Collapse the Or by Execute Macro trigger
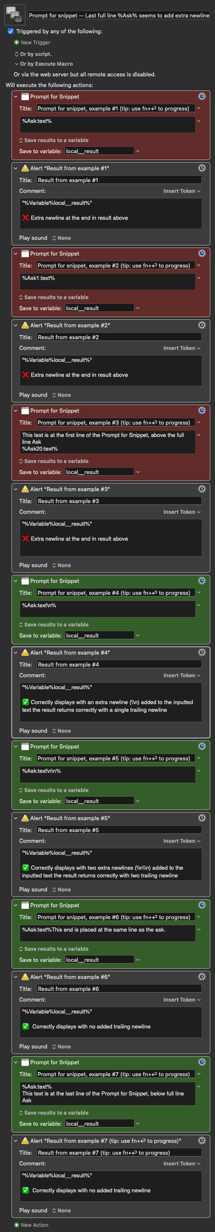The image size is (215, 1232). [x=17, y=64]
